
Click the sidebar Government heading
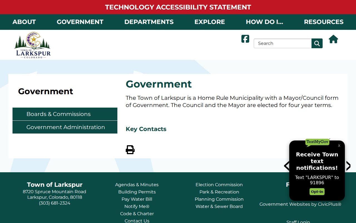pos(46,91)
